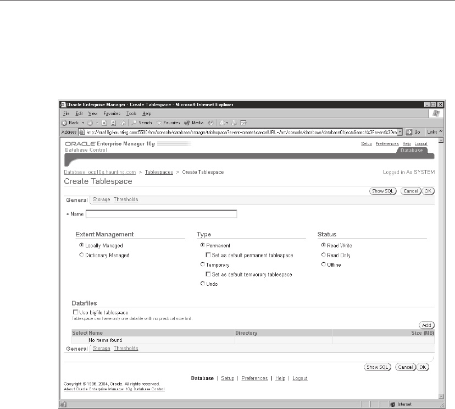Click the vertical scrollbar down arrow

(441, 396)
